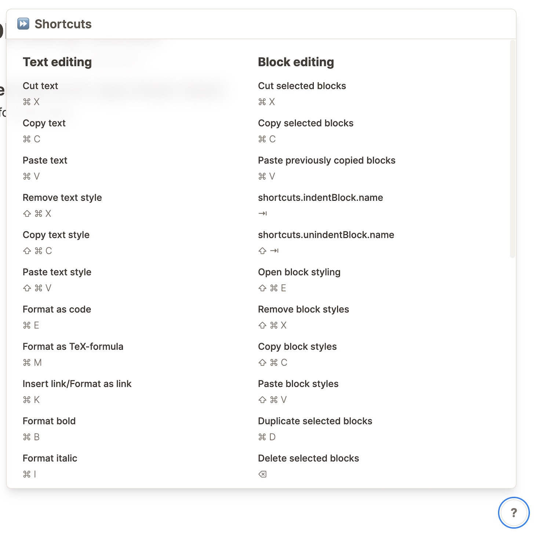Select the Paste text entry
This screenshot has width=535, height=534.
[45, 160]
